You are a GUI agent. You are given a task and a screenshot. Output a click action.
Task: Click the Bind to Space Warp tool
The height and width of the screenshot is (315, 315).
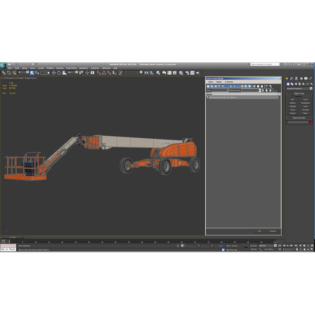pos(14,73)
